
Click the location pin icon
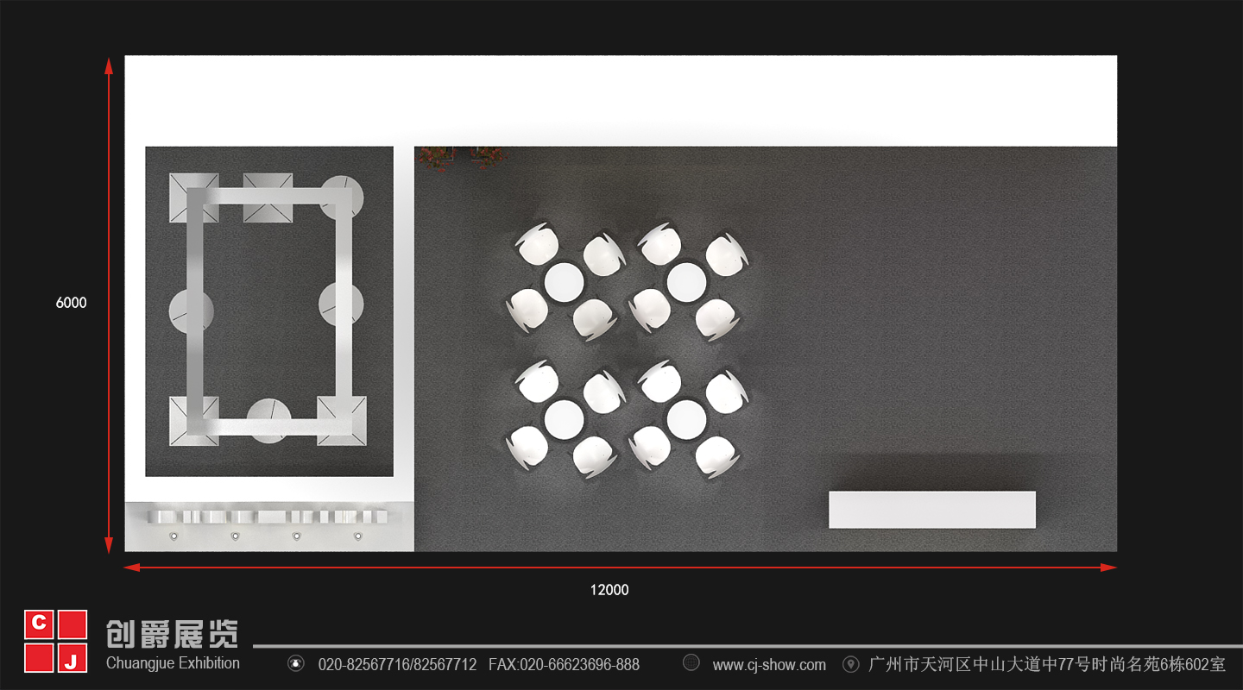pos(851,664)
